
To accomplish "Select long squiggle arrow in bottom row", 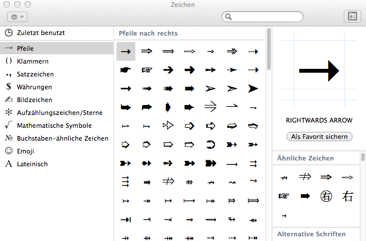I will pos(210,219).
